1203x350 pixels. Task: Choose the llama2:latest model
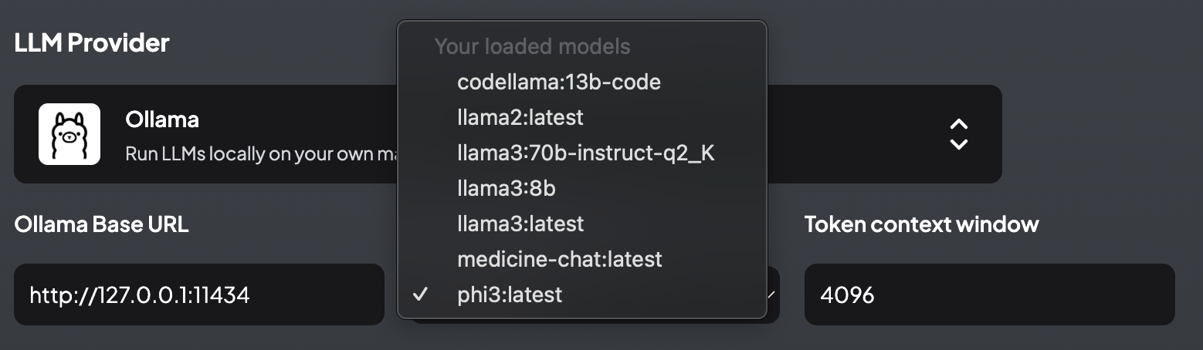(x=581, y=117)
